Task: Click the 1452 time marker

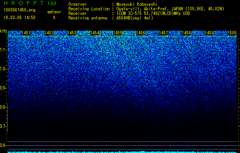Action: (49, 33)
